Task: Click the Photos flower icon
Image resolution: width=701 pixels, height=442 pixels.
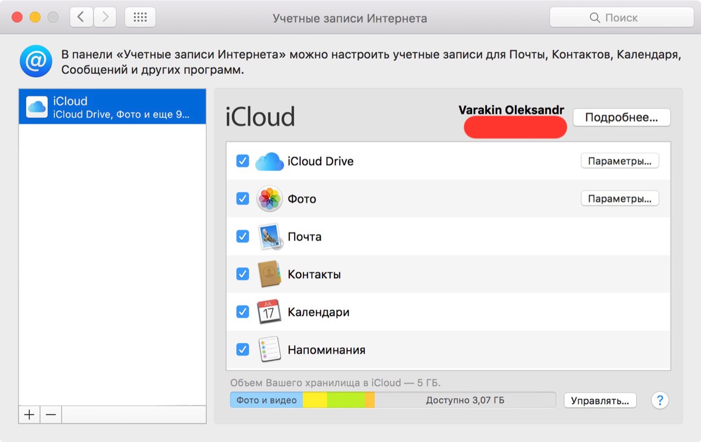Action: tap(269, 199)
